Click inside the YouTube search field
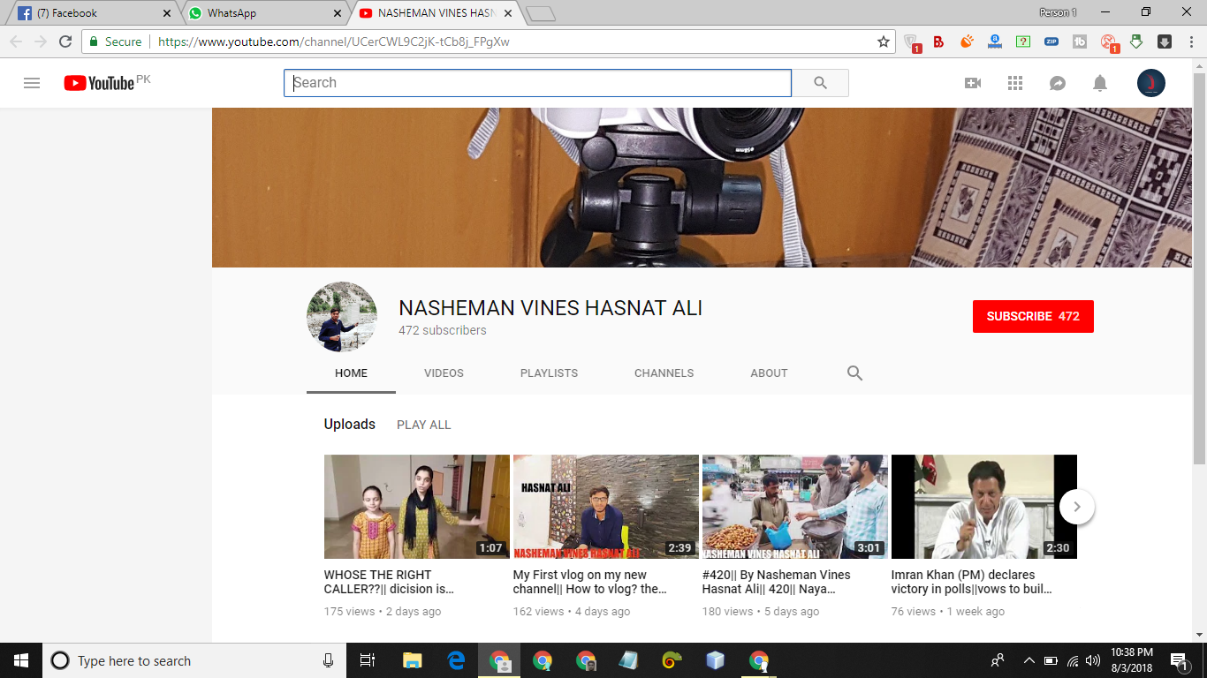 point(537,83)
